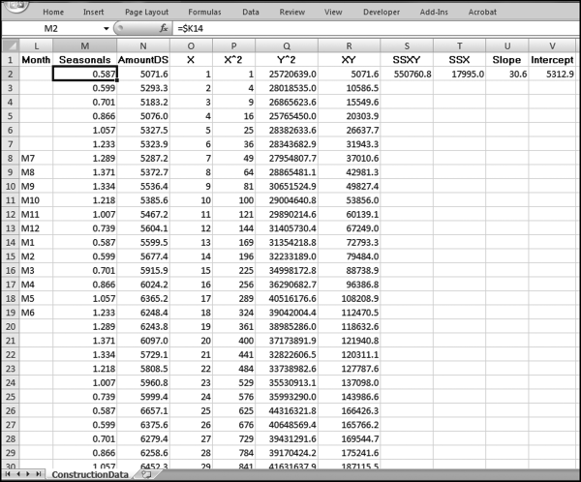
Task: Select the ConstructionData sheet tab
Action: point(90,474)
